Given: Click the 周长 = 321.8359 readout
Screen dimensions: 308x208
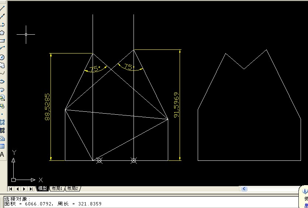Looking at the screenshot, I should [x=80, y=204].
